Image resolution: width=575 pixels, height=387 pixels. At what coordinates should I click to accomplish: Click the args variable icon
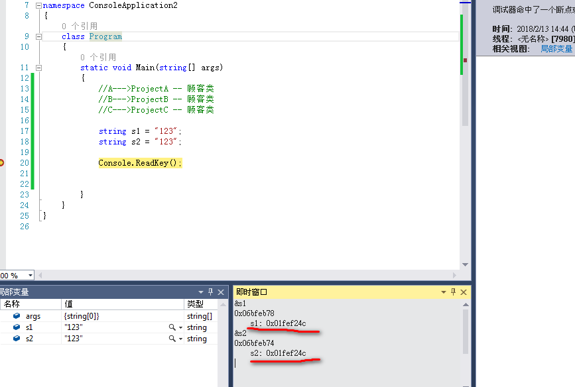(x=17, y=316)
